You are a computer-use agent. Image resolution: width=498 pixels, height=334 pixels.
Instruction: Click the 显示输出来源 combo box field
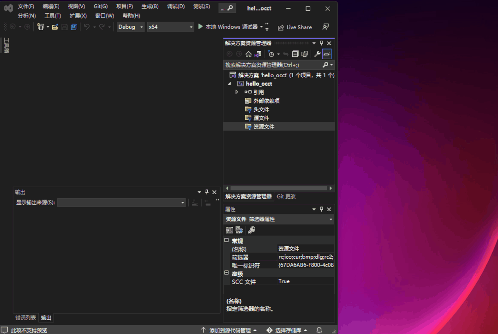[x=122, y=202]
